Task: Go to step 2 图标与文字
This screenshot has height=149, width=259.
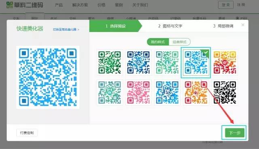Action: click(170, 26)
